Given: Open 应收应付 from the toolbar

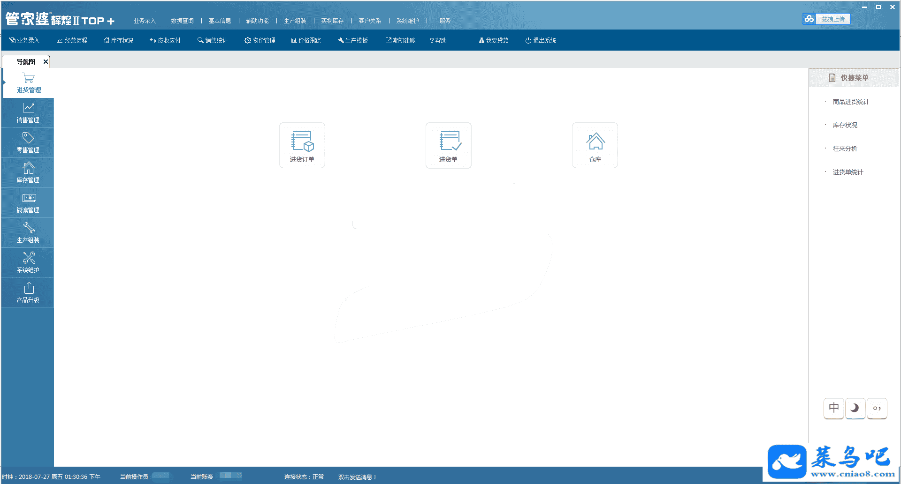Looking at the screenshot, I should click(x=165, y=40).
